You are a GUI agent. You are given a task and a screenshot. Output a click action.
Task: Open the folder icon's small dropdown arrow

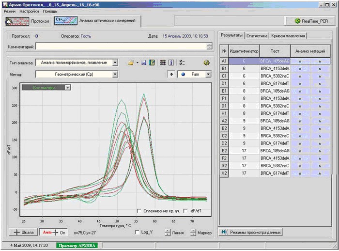137,63
